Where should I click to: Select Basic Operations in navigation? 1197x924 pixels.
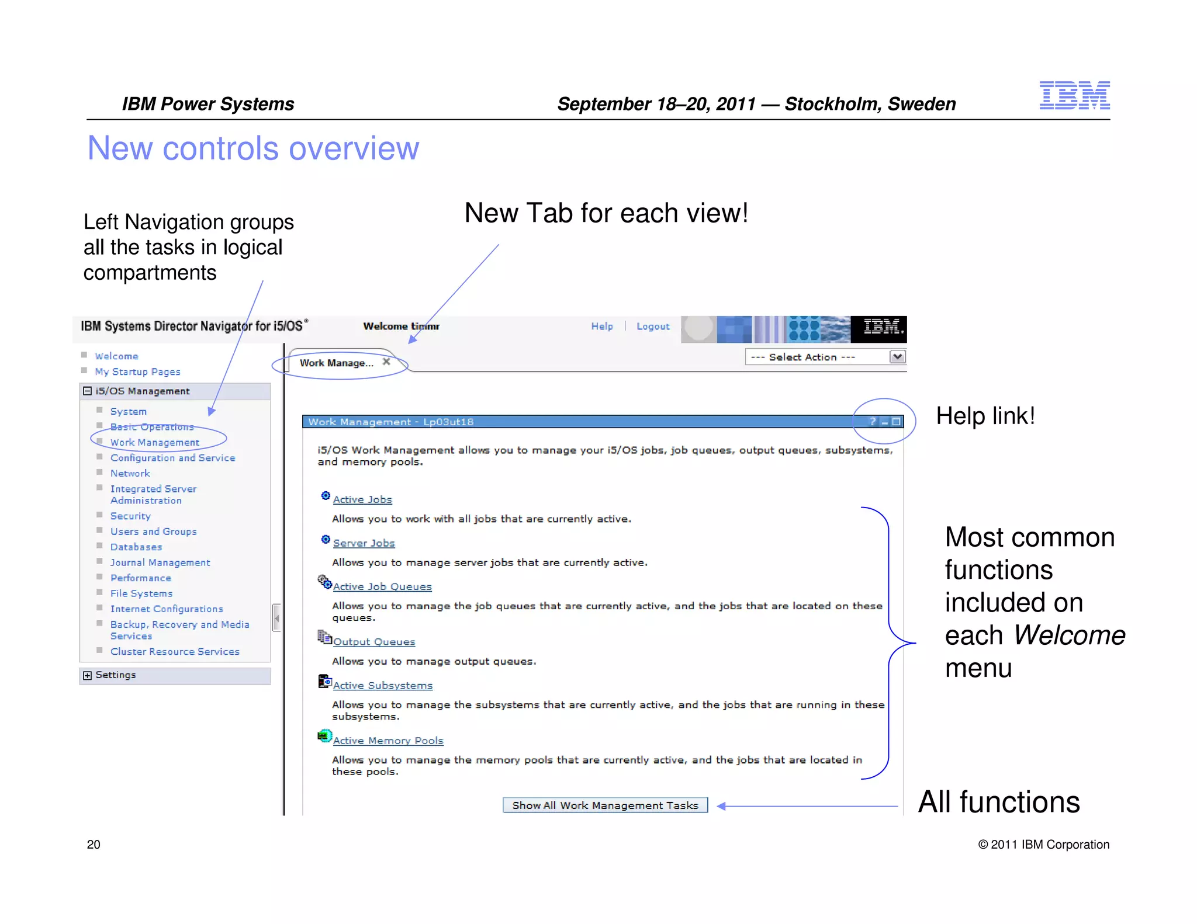[x=152, y=427]
